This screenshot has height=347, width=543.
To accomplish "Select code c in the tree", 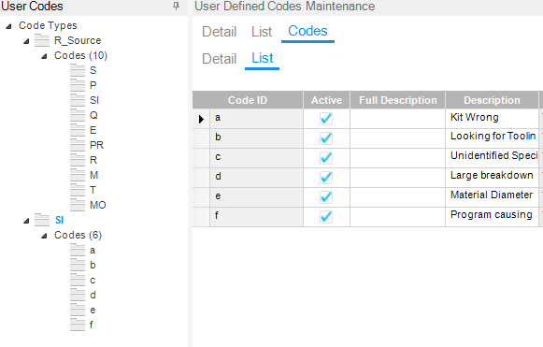I will tap(93, 280).
